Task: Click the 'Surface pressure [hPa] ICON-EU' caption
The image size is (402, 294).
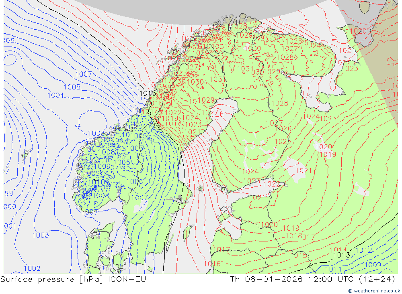Action: click(x=73, y=279)
